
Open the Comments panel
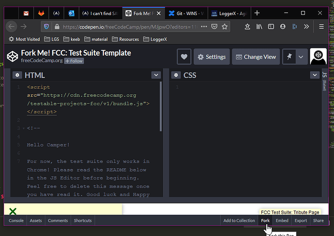click(x=58, y=221)
